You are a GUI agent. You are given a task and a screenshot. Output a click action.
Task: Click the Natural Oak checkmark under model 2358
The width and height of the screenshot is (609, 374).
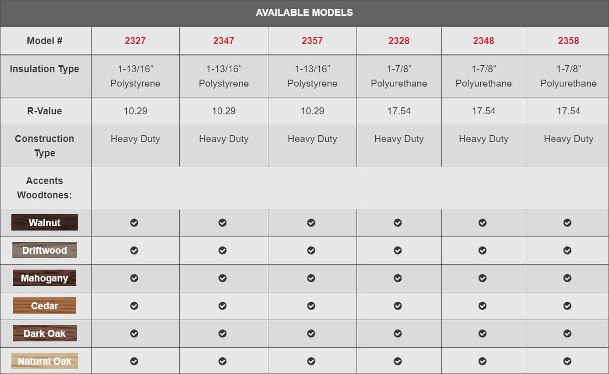tap(567, 361)
